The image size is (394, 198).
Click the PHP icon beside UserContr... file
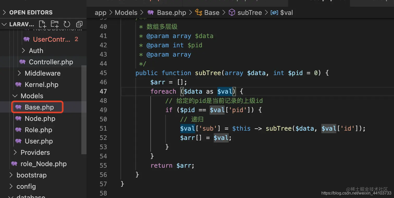point(27,39)
